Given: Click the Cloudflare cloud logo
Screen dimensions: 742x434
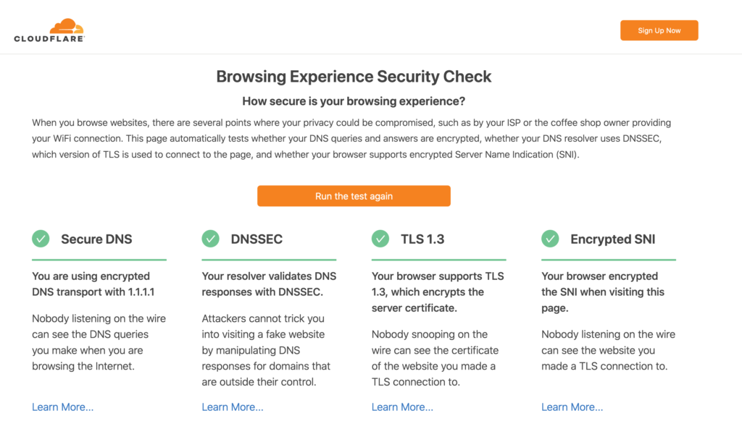Looking at the screenshot, I should [67, 26].
